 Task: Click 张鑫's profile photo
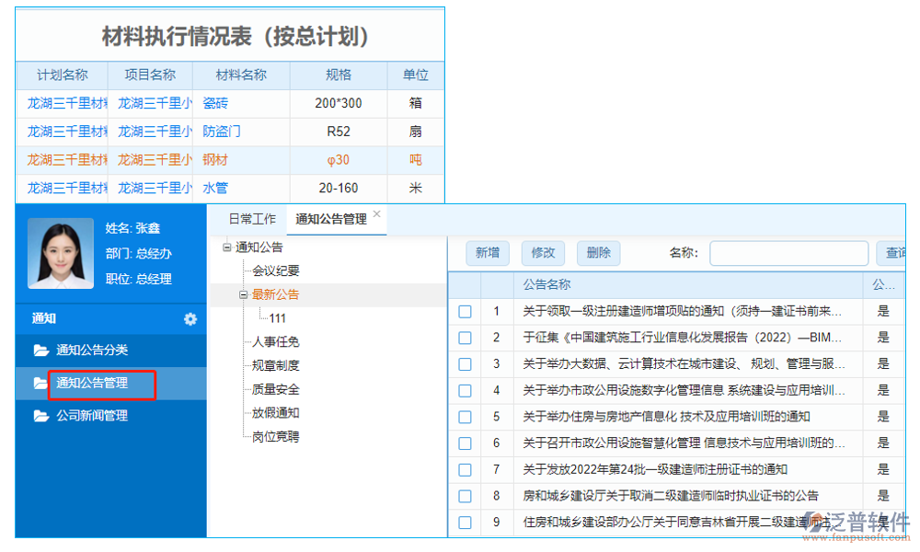click(60, 254)
